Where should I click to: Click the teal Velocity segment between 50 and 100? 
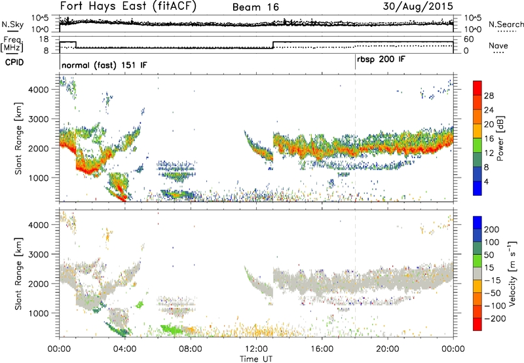click(x=477, y=248)
